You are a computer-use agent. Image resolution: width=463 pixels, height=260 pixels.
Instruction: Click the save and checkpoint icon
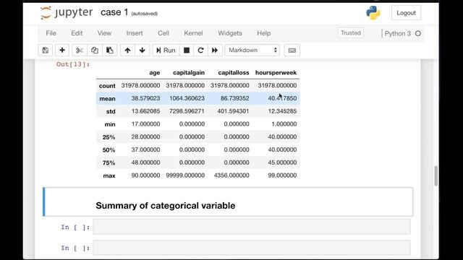click(x=45, y=51)
